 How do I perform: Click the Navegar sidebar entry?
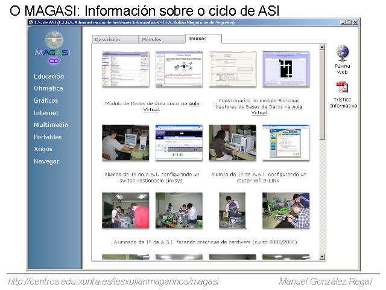click(46, 161)
